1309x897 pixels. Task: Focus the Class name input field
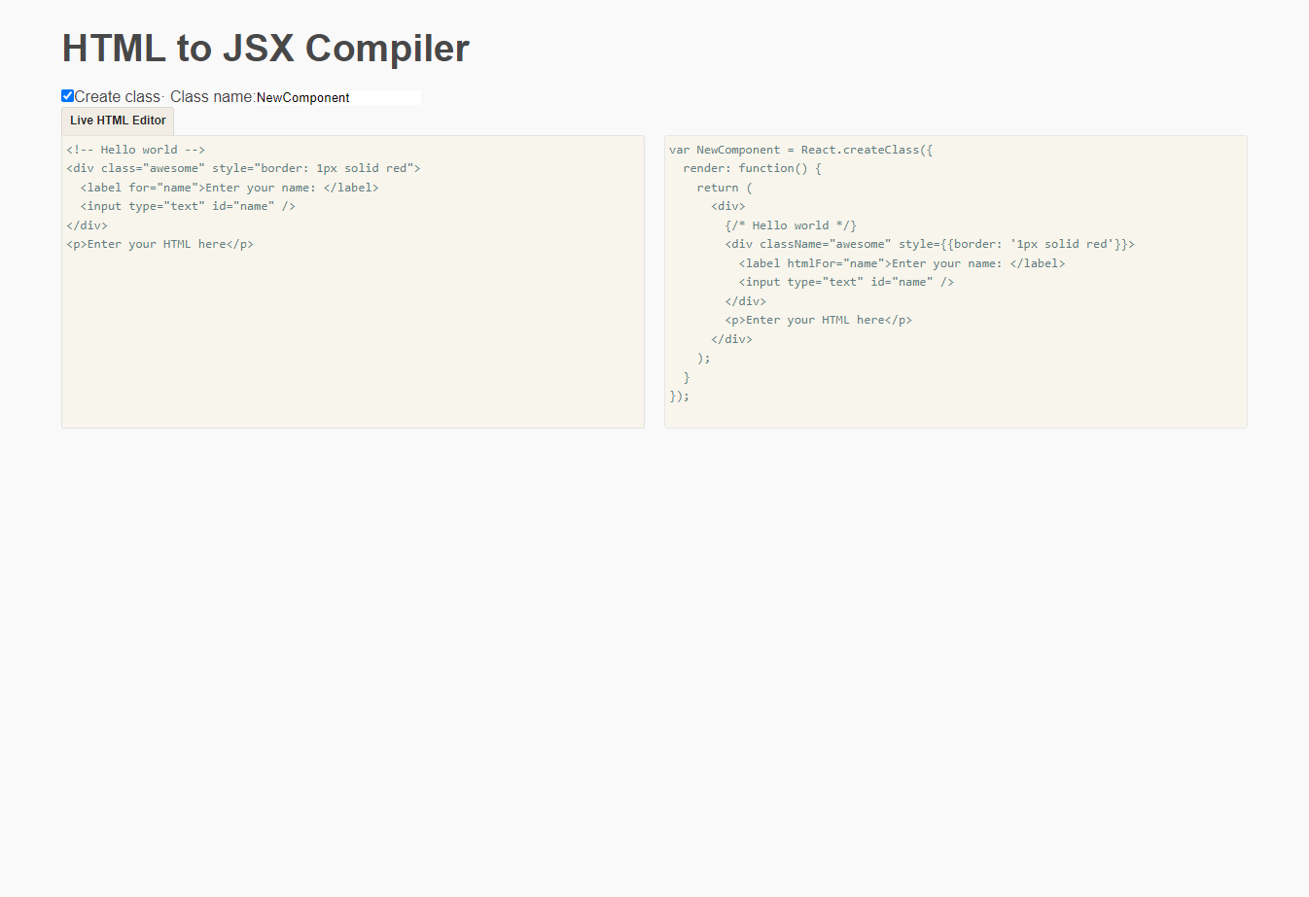click(337, 97)
